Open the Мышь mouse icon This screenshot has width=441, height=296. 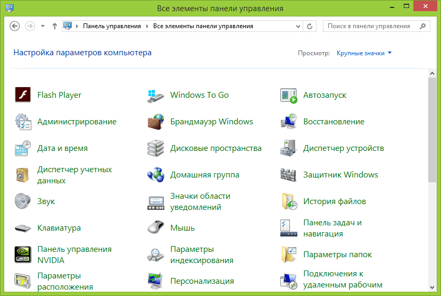[x=156, y=228]
